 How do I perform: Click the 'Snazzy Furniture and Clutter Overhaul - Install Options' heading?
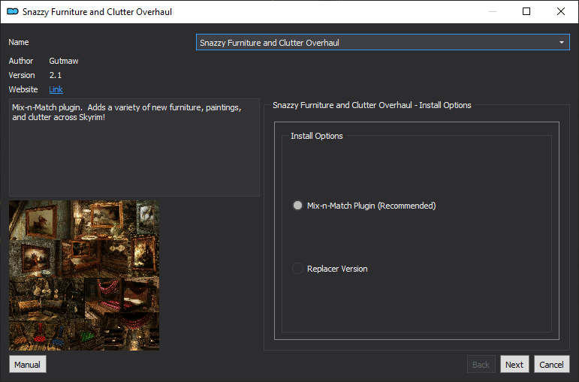coord(372,105)
